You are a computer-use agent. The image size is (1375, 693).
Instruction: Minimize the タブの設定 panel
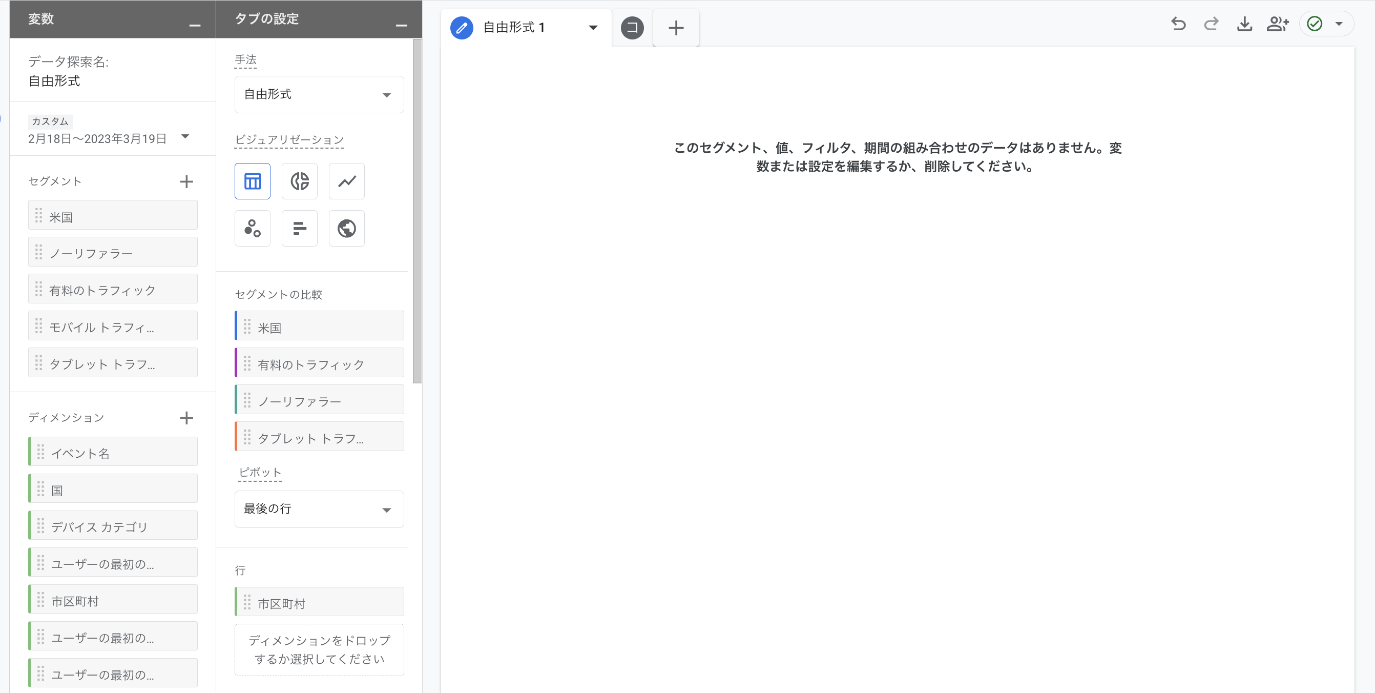click(x=402, y=25)
